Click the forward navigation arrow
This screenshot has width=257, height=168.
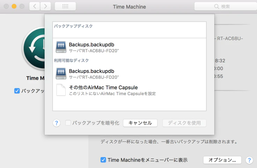(x=45, y=6)
